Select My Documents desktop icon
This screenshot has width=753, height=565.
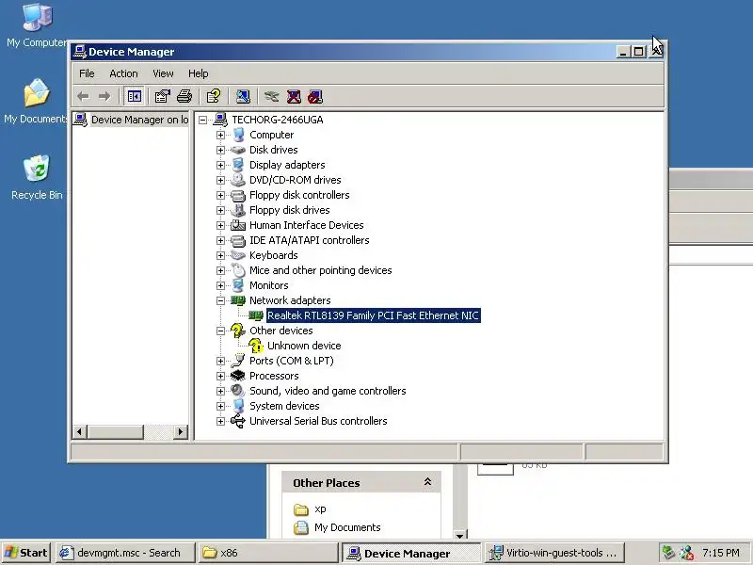36,92
